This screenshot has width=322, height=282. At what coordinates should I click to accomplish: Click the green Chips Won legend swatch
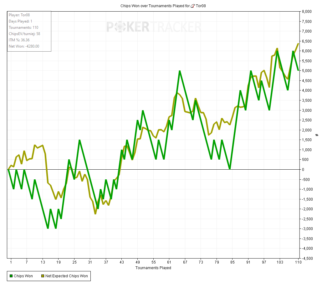pos(11,276)
